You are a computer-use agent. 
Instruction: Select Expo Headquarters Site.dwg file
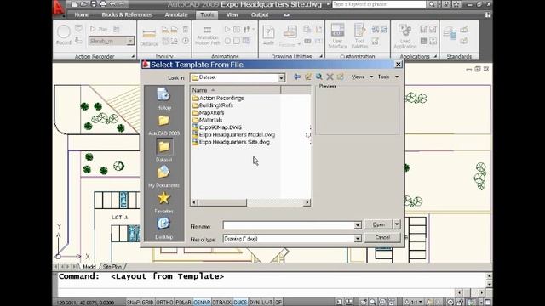point(231,142)
